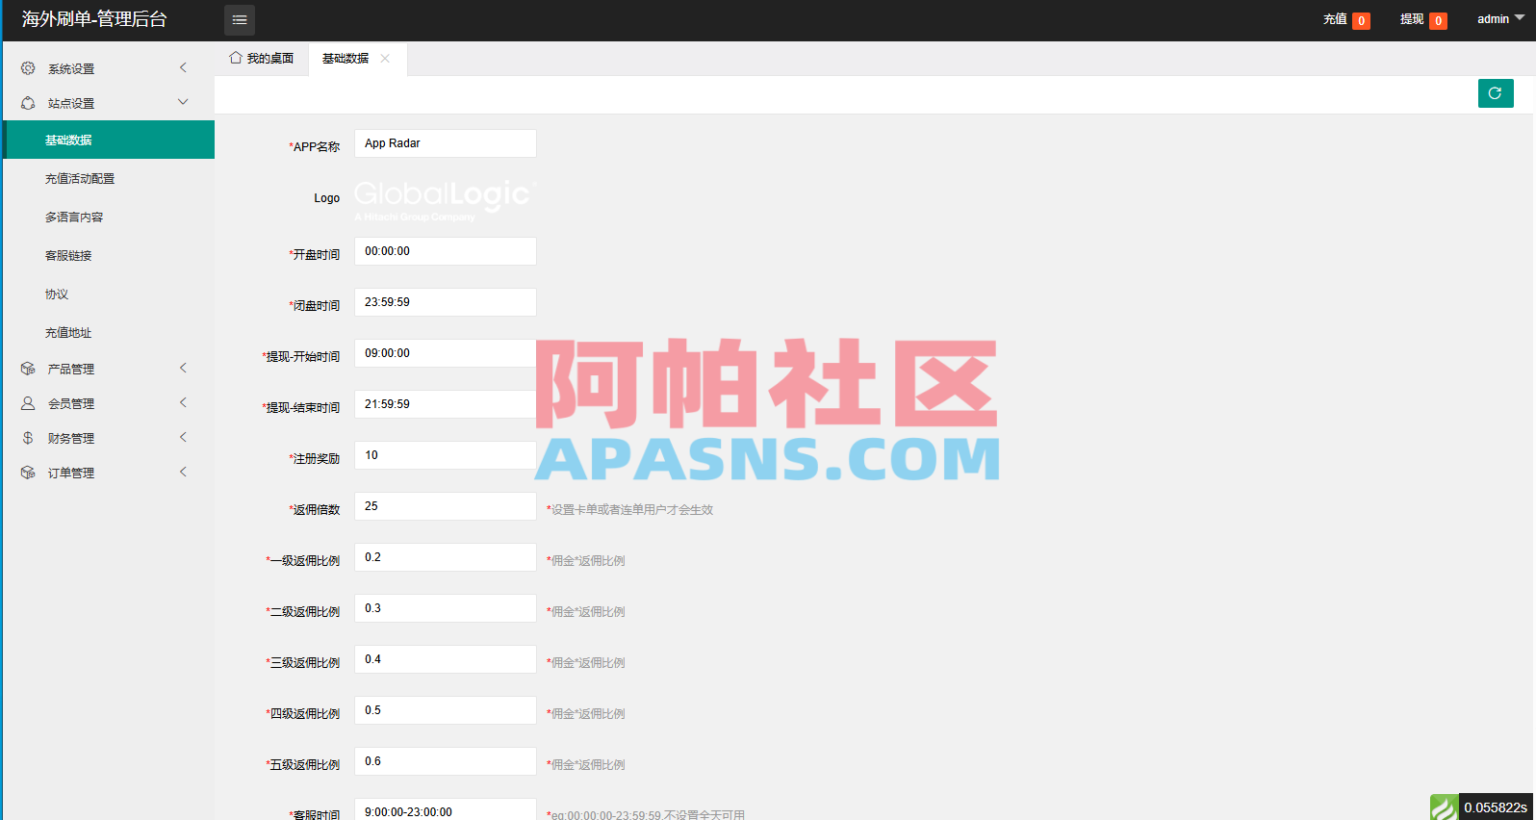Click the 三级返佣比例 input field
1536x820 pixels.
446,659
